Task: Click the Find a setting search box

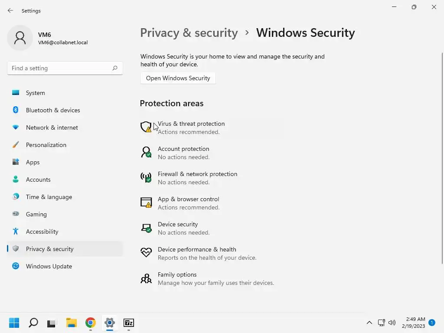Action: tap(61, 68)
